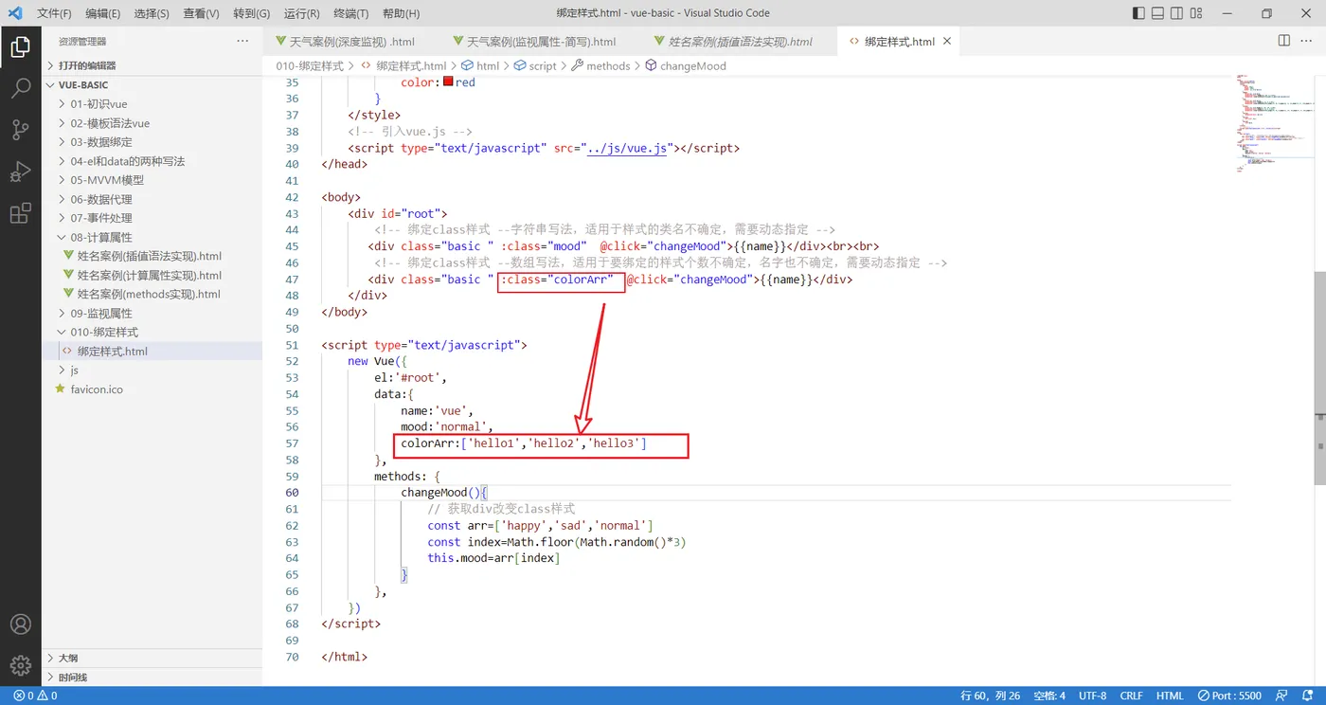Screen dimensions: 1326x705
Task: Open the 运行(R) menu
Action: pos(301,13)
